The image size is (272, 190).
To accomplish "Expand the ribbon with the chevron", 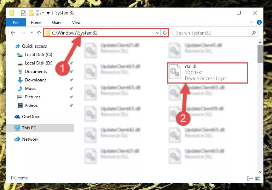I will 251,22.
